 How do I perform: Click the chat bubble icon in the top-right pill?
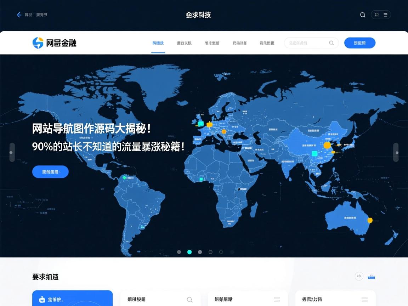(x=376, y=15)
